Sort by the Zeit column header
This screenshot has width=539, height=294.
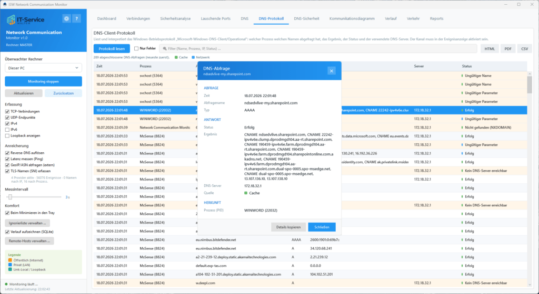pyautogui.click(x=99, y=66)
